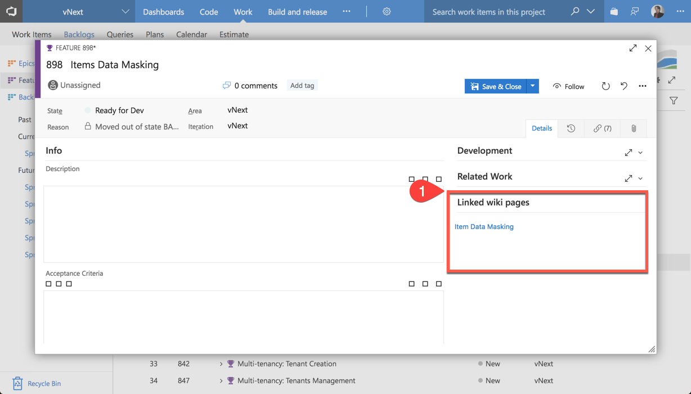This screenshot has height=394, width=691.
Task: Click the Refresh work item icon
Action: [605, 86]
